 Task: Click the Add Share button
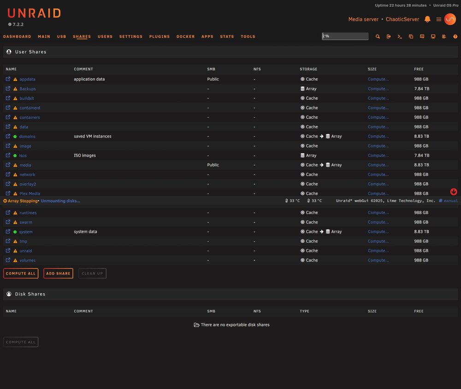tap(58, 273)
